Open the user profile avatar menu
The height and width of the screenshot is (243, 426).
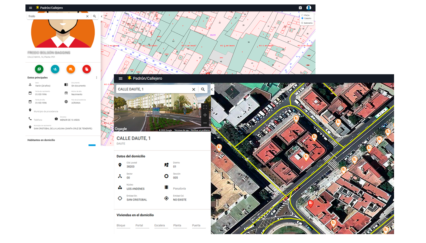coord(309,8)
